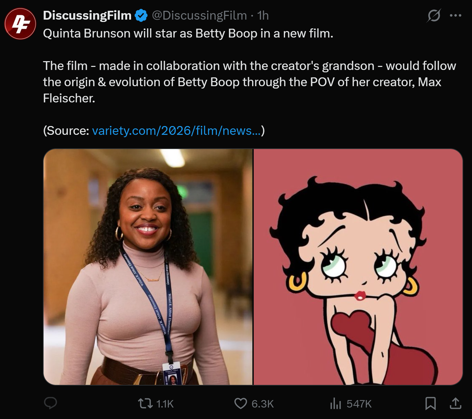
Task: Reply to the post via the comment icon
Action: [51, 403]
